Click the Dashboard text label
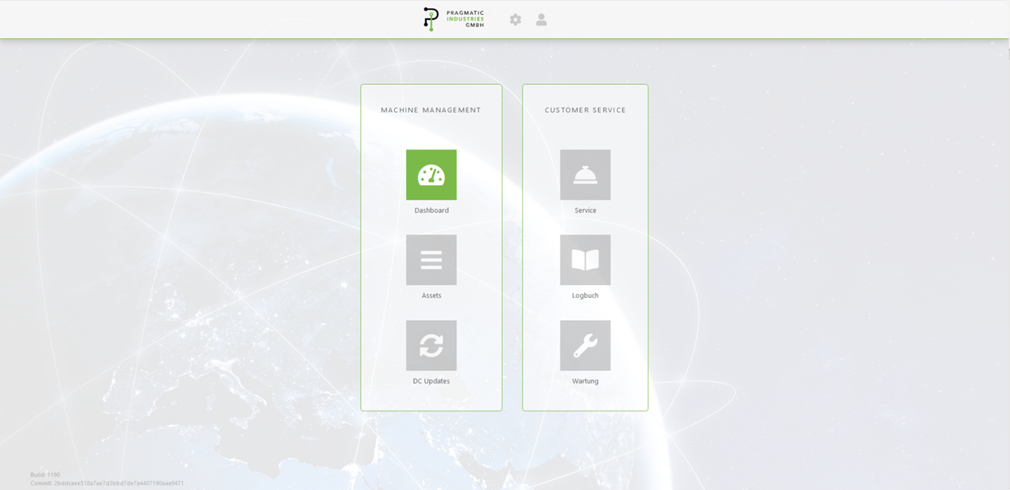This screenshot has width=1010, height=490. click(x=431, y=210)
